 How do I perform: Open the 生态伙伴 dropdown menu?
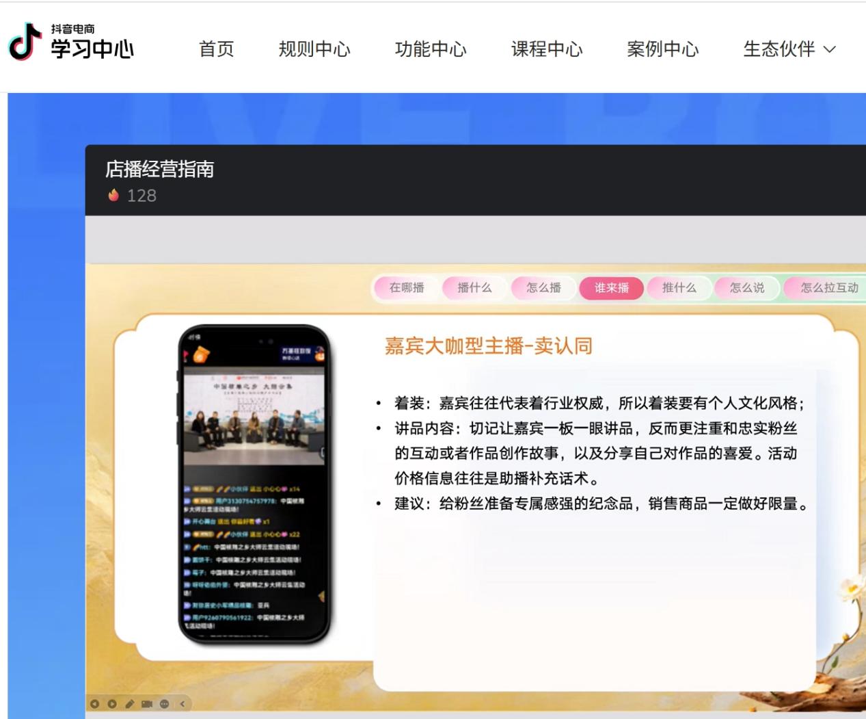788,49
